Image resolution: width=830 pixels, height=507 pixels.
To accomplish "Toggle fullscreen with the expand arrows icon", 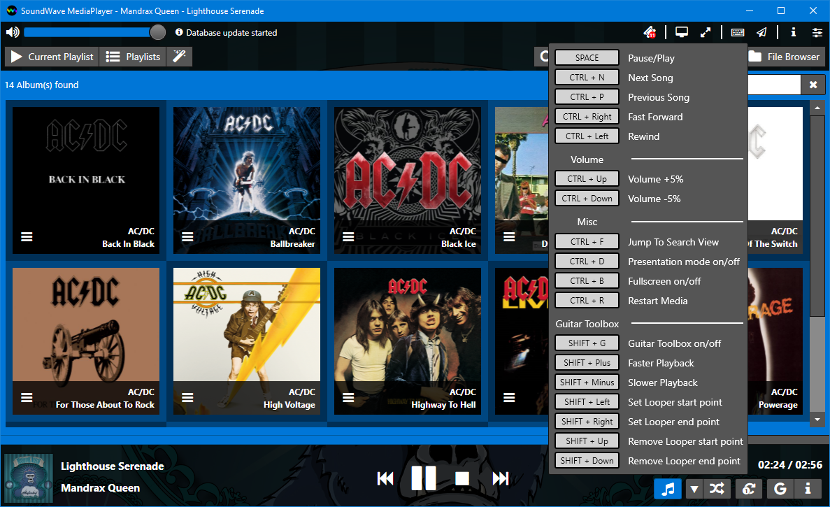I will (x=706, y=32).
